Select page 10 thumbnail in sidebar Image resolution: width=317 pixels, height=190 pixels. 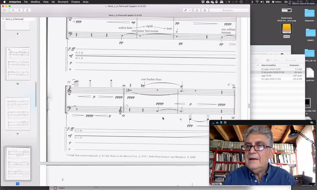[18, 63]
